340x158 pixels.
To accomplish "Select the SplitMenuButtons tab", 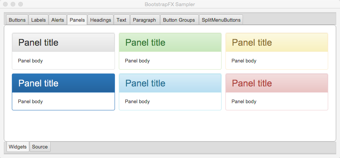I will (x=221, y=20).
